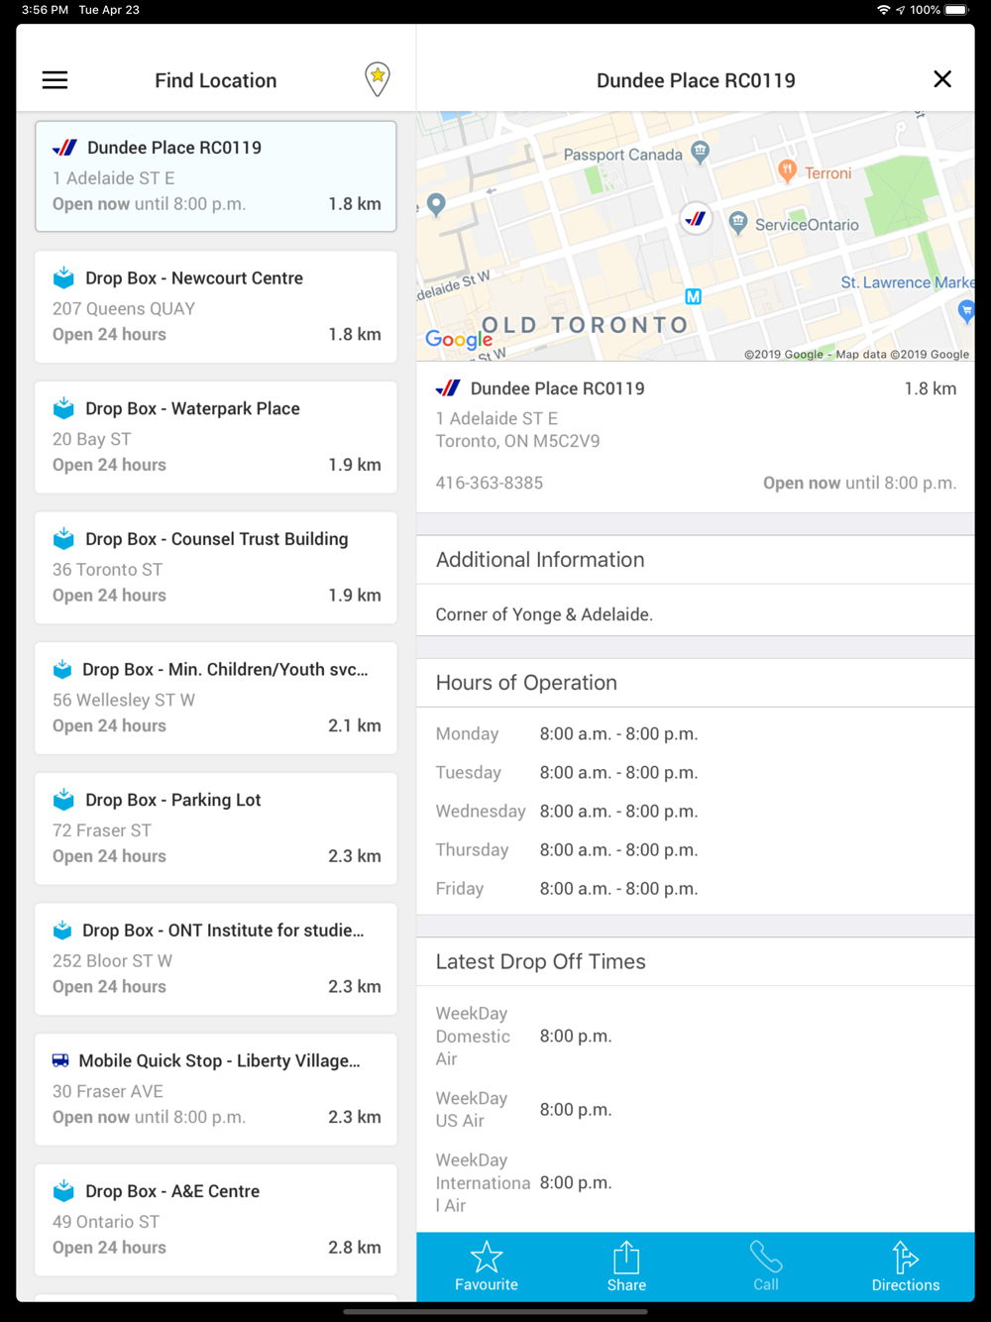
Task: Open the hamburger menu
Action: [x=55, y=80]
